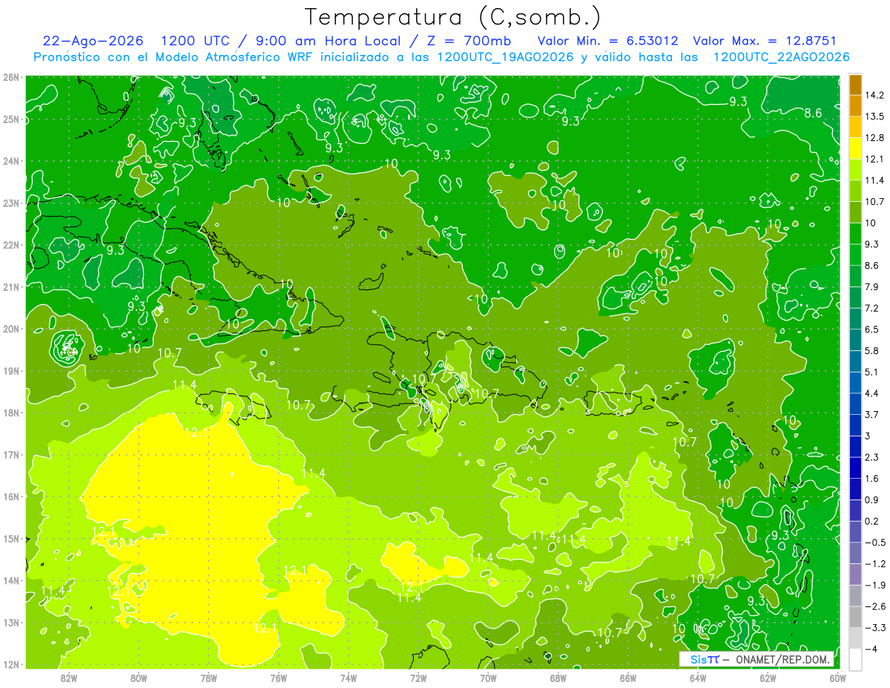Click the '12N' latitude label

tap(11, 664)
